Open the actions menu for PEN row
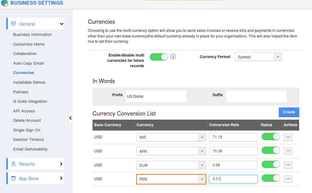312x193 pixels. tap(288, 179)
